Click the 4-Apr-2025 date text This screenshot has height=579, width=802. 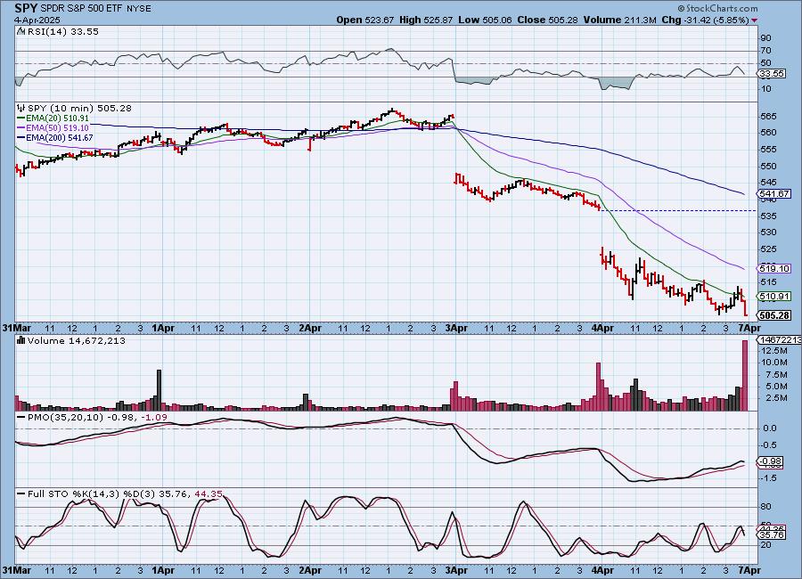point(37,20)
